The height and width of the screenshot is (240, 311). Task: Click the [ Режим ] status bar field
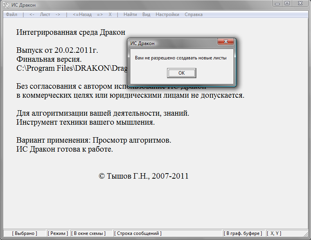(58, 233)
